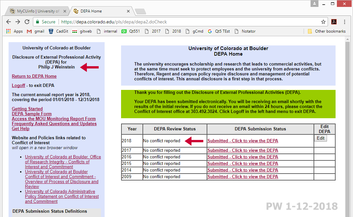This screenshot has height=217, width=353.
Task: Open the 2018 bookmark
Action: coord(173,31)
